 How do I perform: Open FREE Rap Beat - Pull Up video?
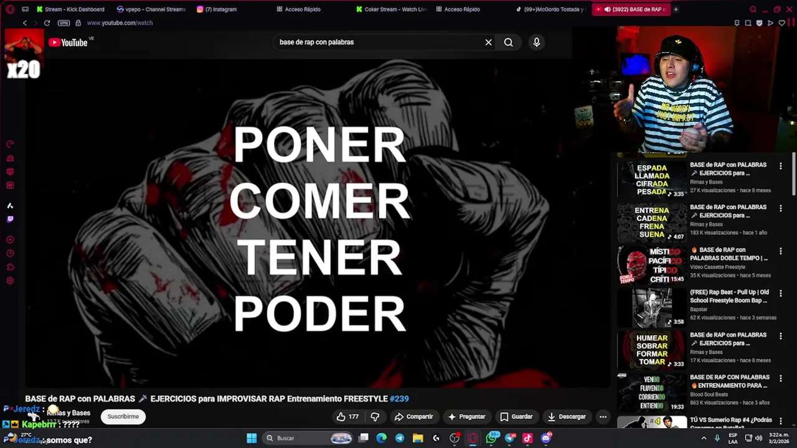click(x=729, y=296)
